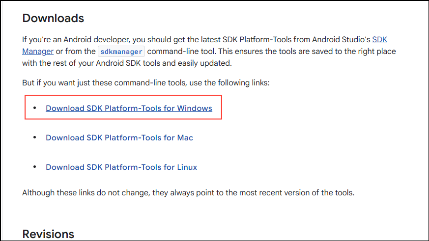Click the word 'Linux' in the third download link

click(187, 167)
